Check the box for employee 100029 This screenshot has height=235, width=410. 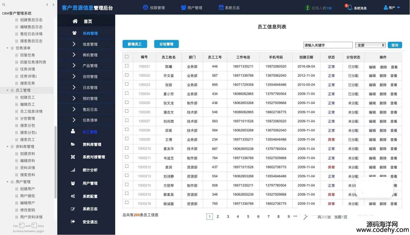click(127, 138)
